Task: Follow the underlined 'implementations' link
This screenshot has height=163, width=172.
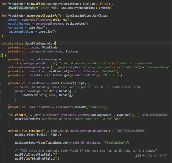Action: 21,32
